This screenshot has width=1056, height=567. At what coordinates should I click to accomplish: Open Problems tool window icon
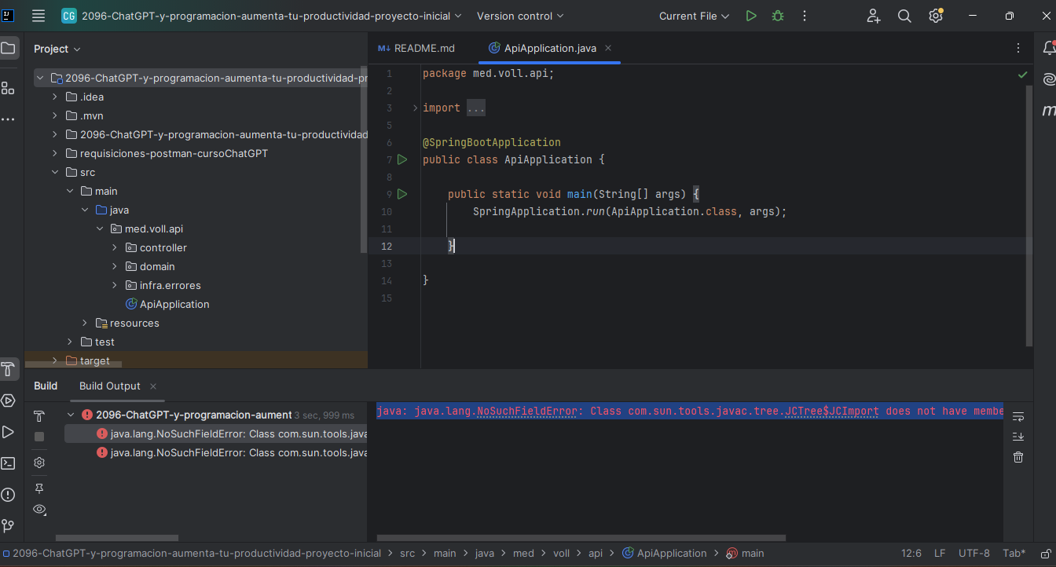coord(8,495)
